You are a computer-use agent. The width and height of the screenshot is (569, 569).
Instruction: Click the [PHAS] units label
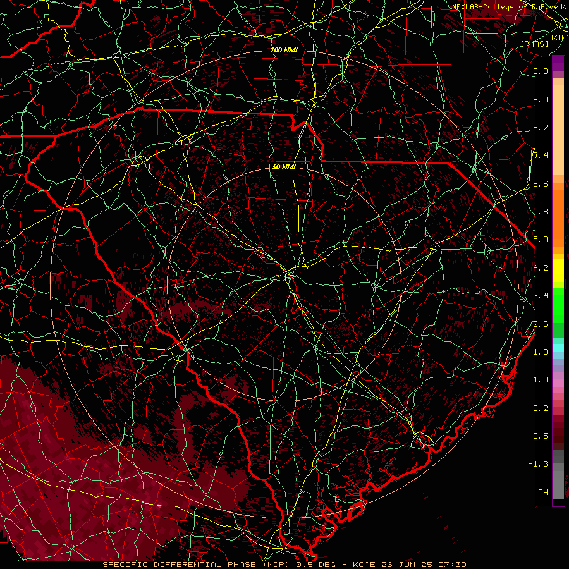[x=534, y=44]
